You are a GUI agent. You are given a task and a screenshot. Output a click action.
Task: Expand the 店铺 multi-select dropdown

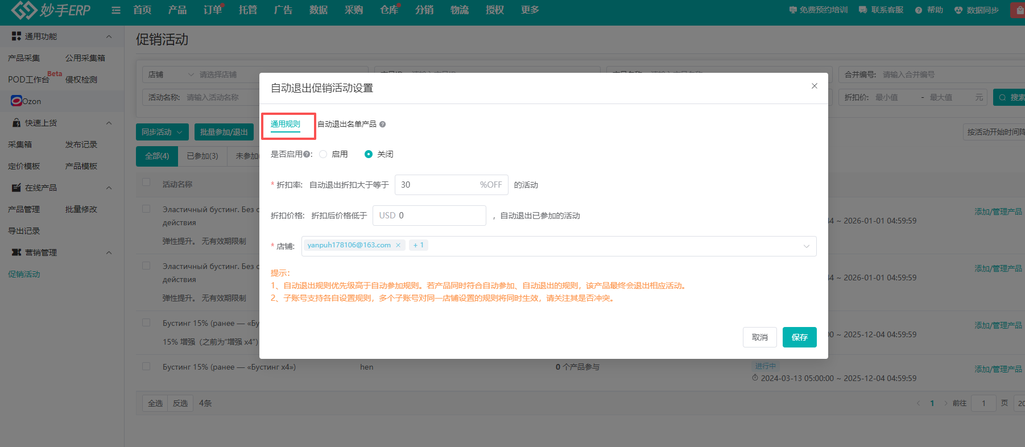coord(806,246)
